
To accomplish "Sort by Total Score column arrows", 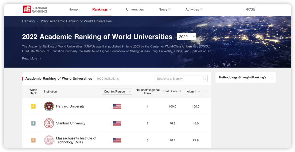I will pos(180,91).
